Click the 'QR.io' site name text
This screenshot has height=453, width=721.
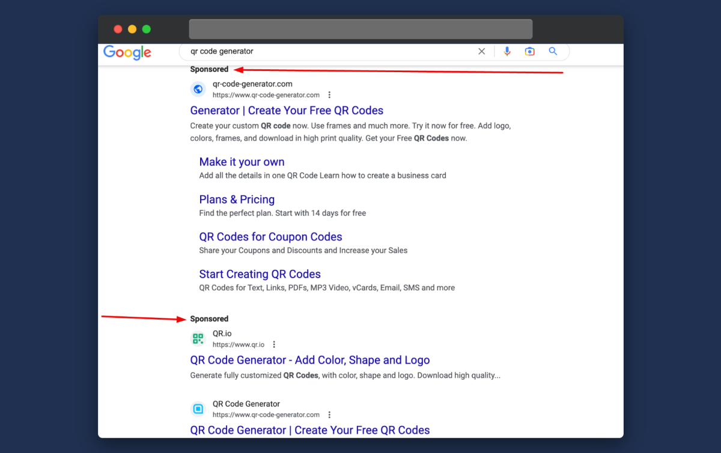[x=222, y=333]
